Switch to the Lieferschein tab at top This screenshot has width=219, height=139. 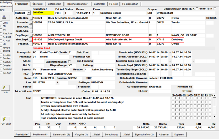pyautogui.click(x=54, y=4)
